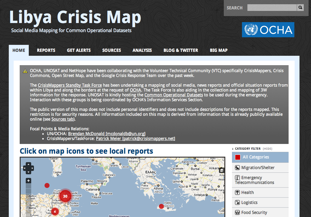
Task: Pan the map right with arrow
Action: click(x=32, y=168)
